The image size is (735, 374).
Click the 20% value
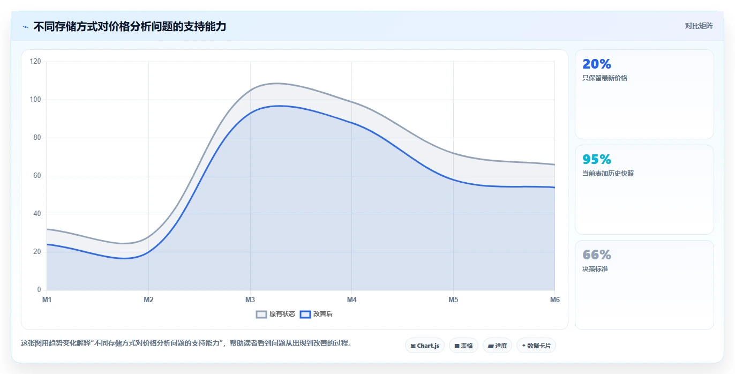click(x=597, y=64)
